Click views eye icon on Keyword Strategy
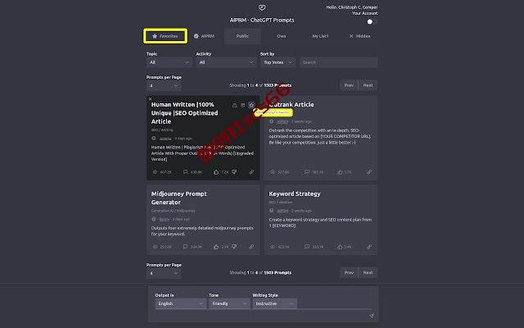The width and height of the screenshot is (524, 328). (273, 247)
